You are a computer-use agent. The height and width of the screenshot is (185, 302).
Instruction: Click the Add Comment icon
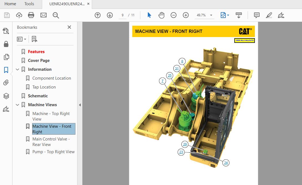[257, 15]
